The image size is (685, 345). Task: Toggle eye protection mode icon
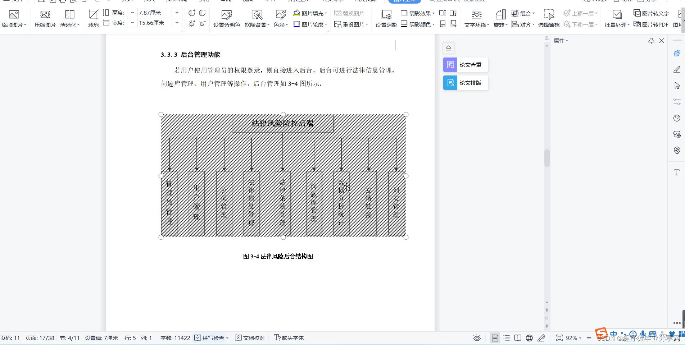[x=477, y=338]
